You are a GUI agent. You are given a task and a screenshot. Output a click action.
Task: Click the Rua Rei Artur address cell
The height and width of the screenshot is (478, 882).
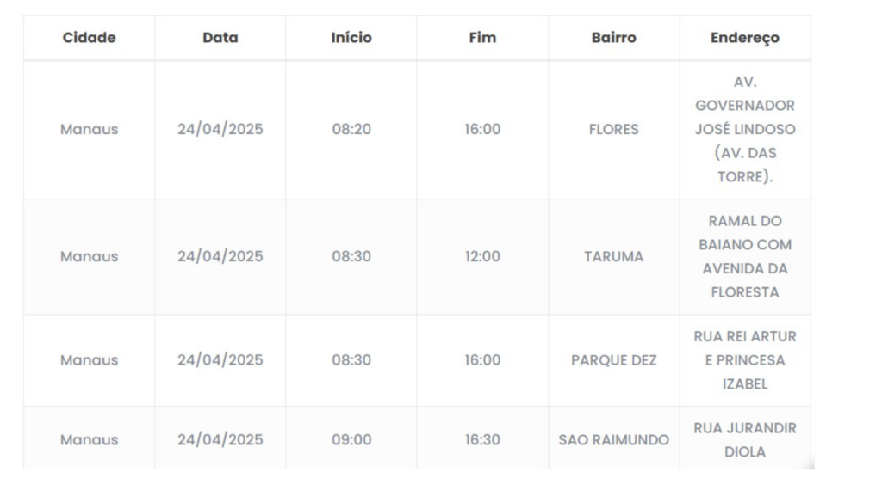click(x=745, y=360)
